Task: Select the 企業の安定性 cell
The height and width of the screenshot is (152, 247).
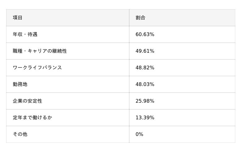Action: tap(27, 101)
